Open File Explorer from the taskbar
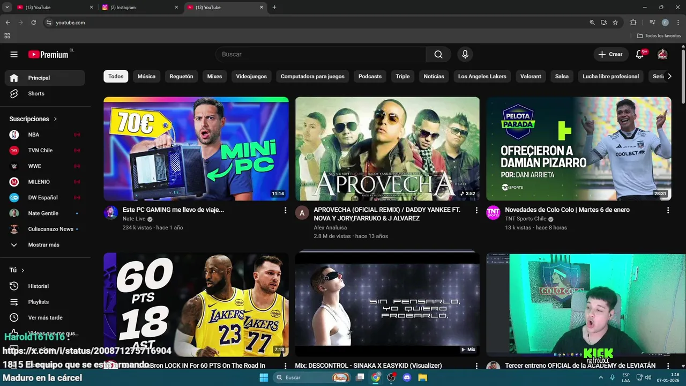Viewport: 686px width, 386px height. [422, 377]
